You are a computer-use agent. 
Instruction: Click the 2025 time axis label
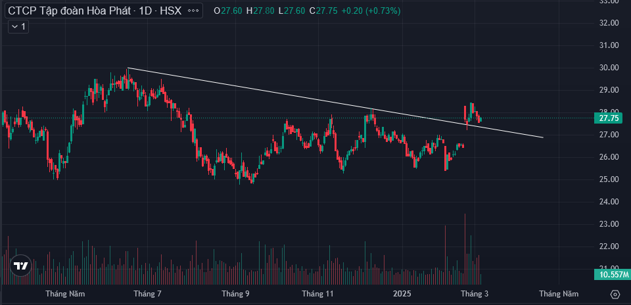point(403,294)
